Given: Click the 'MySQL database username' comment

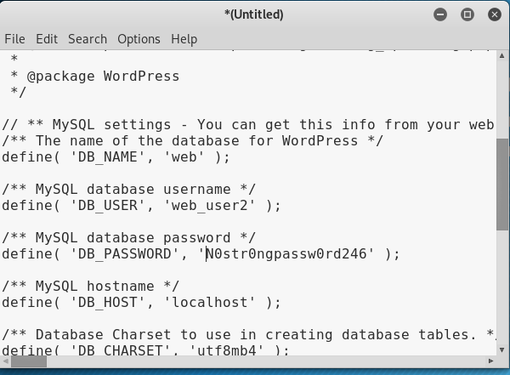Looking at the screenshot, I should pyautogui.click(x=129, y=190).
